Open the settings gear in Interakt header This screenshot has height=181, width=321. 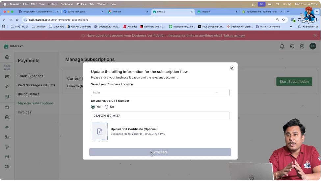pos(302,46)
